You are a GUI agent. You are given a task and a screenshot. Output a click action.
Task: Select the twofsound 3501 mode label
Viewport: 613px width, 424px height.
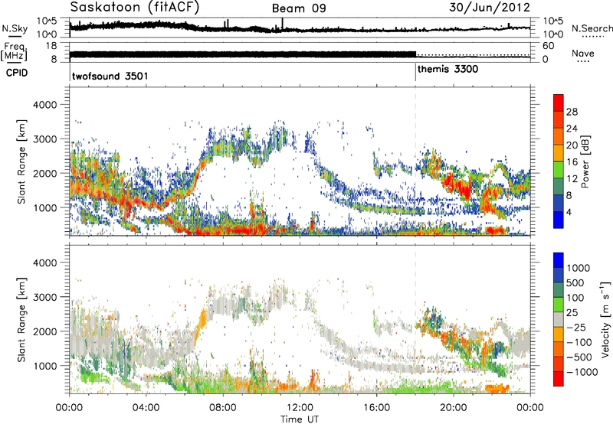click(x=110, y=76)
